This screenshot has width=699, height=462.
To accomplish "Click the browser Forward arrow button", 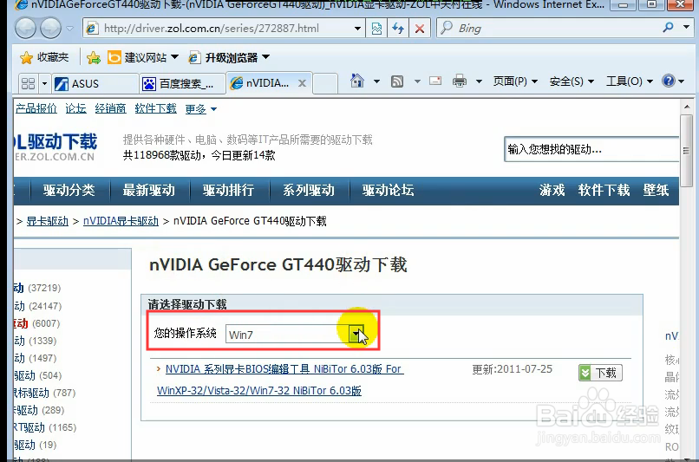I will click(x=51, y=29).
